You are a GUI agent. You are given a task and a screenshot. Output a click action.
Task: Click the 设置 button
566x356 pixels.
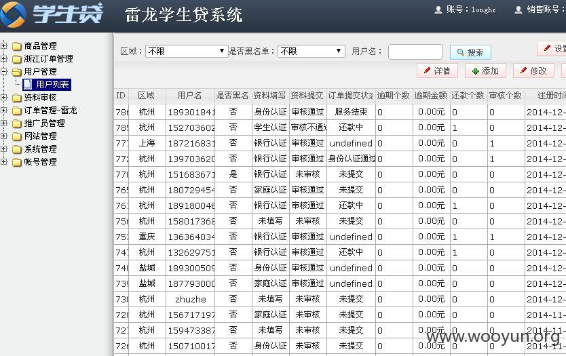[x=552, y=48]
